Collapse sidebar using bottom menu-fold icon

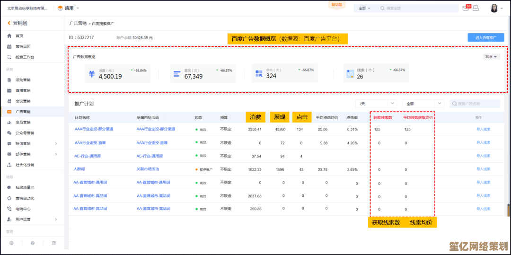click(x=54, y=243)
